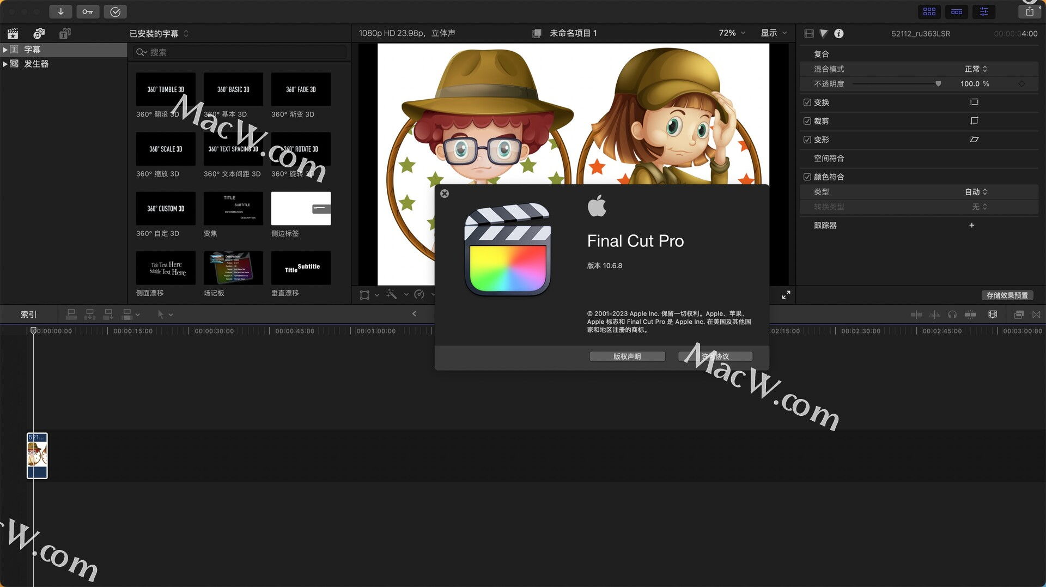Click the append clip icon
Screen dimensions: 1046x587
pyautogui.click(x=108, y=314)
